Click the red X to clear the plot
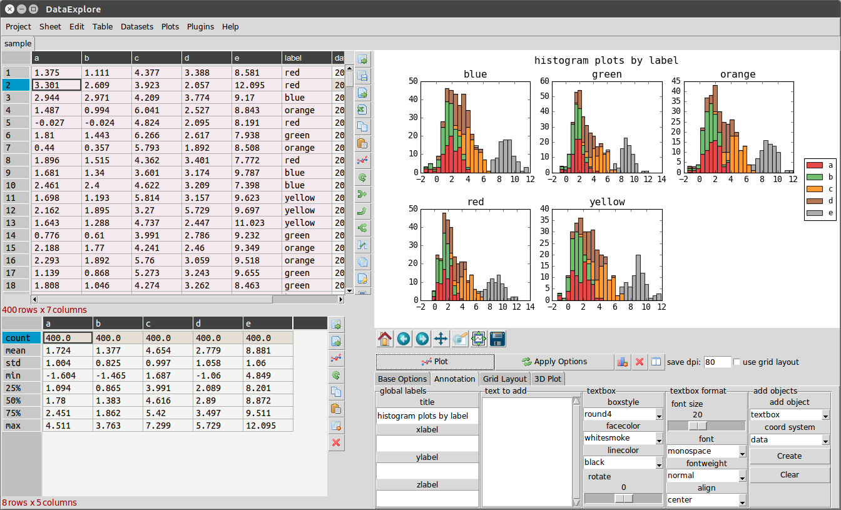This screenshot has height=510, width=841. pyautogui.click(x=639, y=362)
